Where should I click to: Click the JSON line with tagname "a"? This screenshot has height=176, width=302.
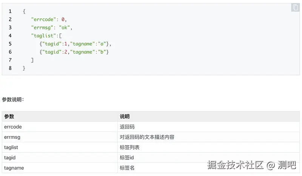point(75,44)
